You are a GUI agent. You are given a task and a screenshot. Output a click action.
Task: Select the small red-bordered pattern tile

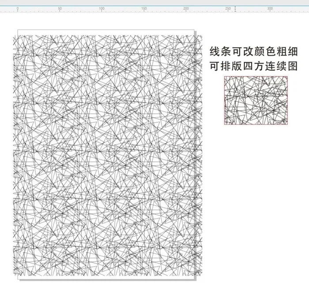[x=256, y=100]
